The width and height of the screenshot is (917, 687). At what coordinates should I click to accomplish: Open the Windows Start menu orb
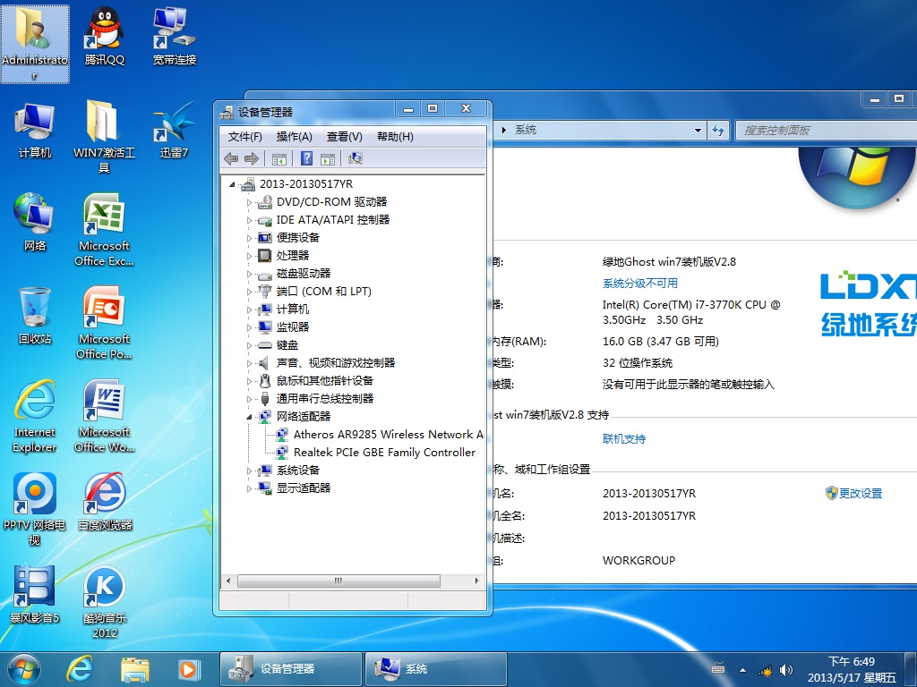click(x=24, y=669)
